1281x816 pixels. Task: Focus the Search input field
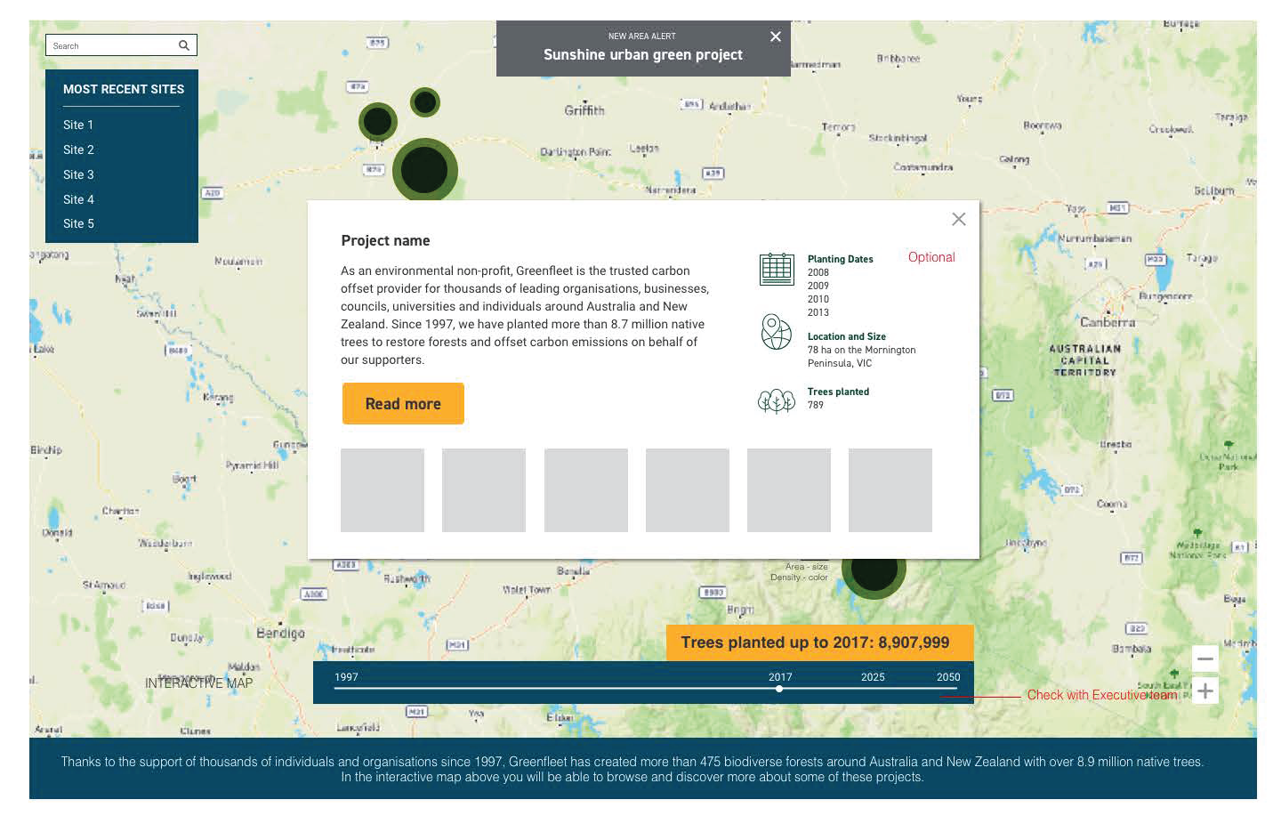tap(121, 45)
